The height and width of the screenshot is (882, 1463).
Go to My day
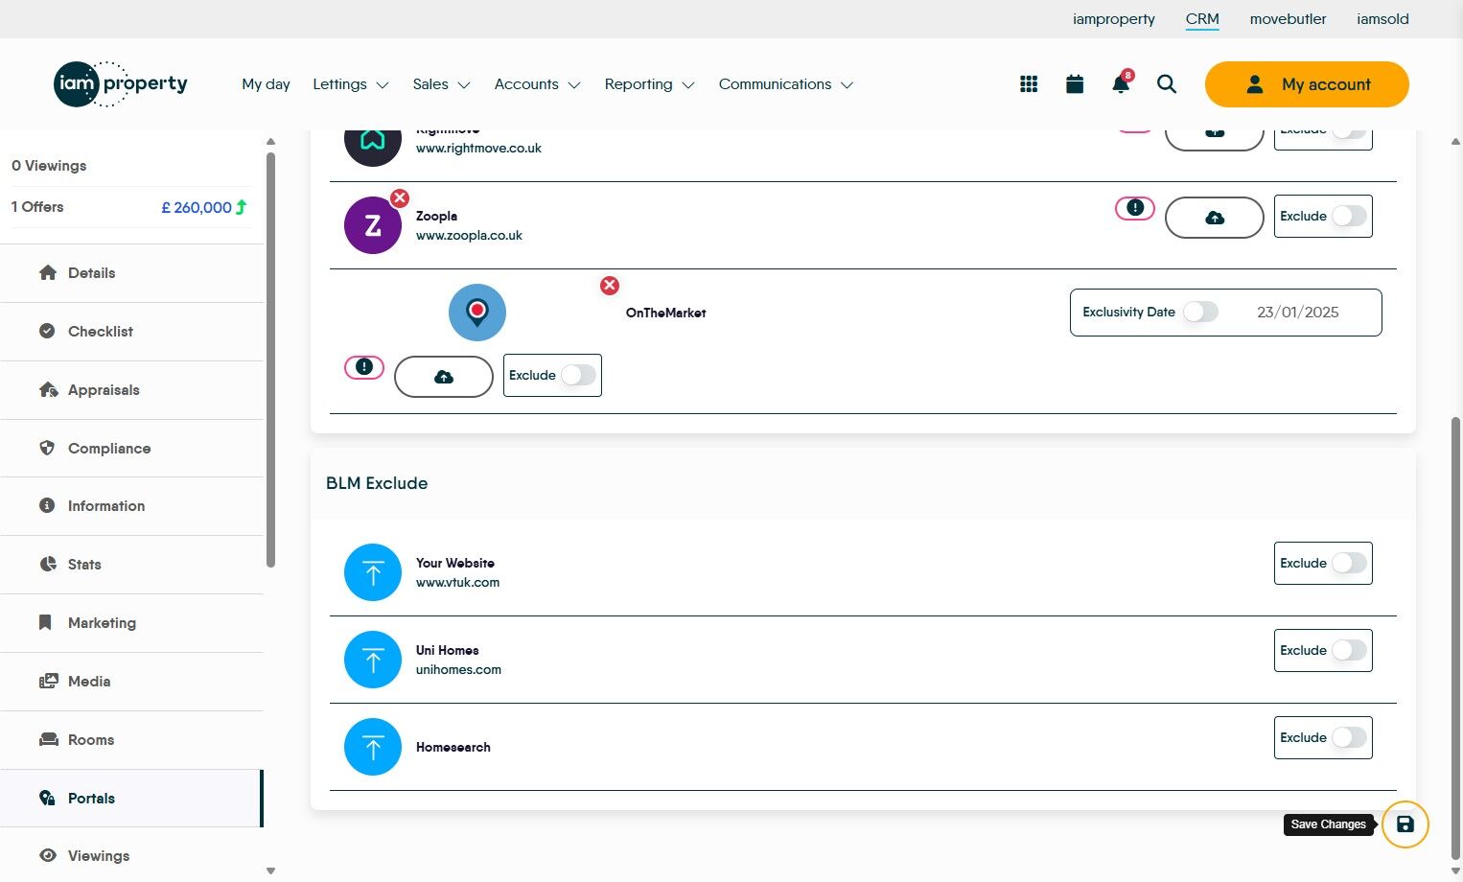click(266, 84)
